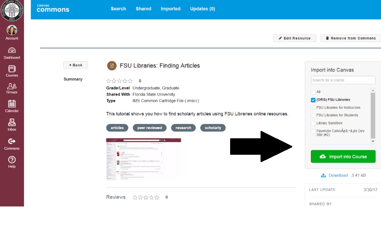Open the Commons arrow icon
This screenshot has width=381, height=235.
pyautogui.click(x=12, y=141)
